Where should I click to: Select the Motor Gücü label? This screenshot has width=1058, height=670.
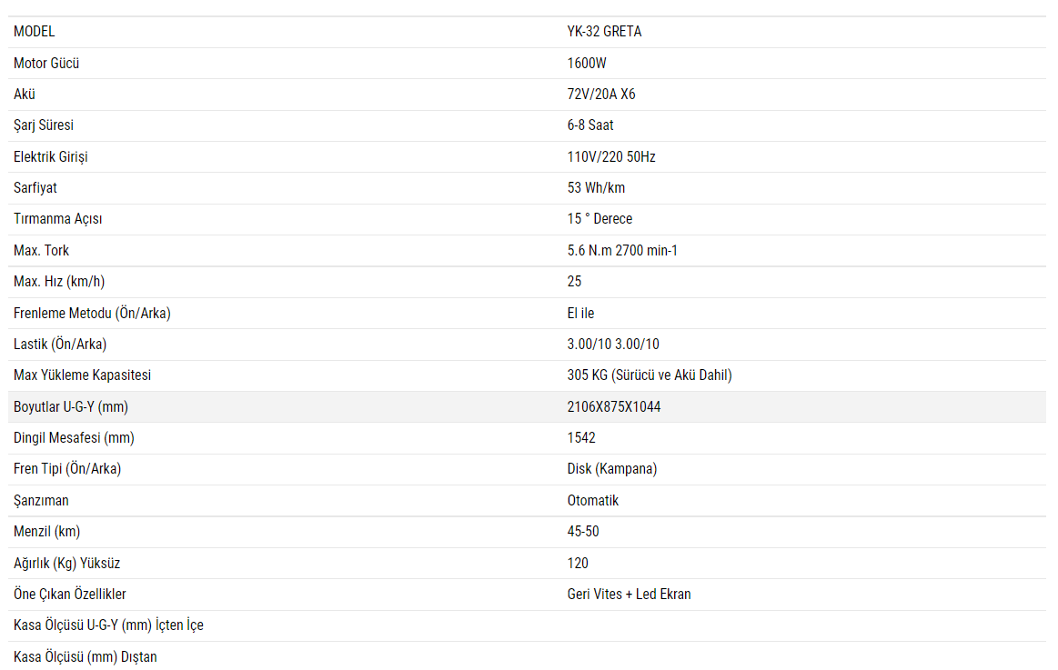[46, 64]
